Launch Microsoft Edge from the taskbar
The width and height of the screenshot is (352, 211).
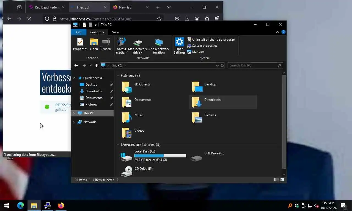21,206
